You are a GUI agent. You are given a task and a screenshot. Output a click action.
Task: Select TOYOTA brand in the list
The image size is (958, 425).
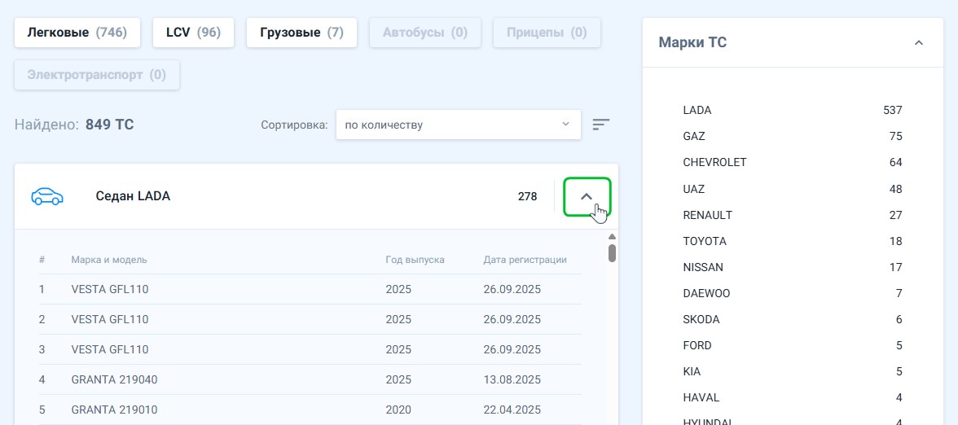tap(793, 241)
